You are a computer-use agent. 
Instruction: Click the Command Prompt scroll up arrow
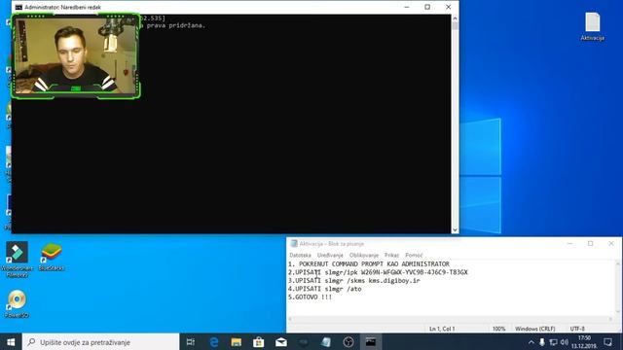(455, 18)
